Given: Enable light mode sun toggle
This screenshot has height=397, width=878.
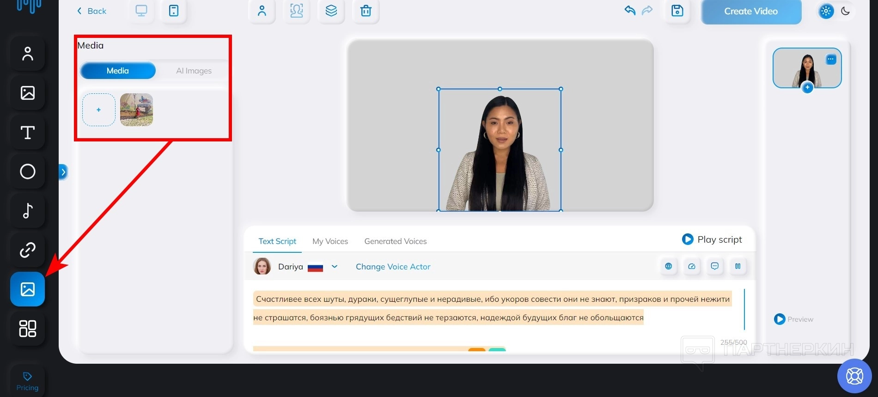Looking at the screenshot, I should (x=826, y=11).
